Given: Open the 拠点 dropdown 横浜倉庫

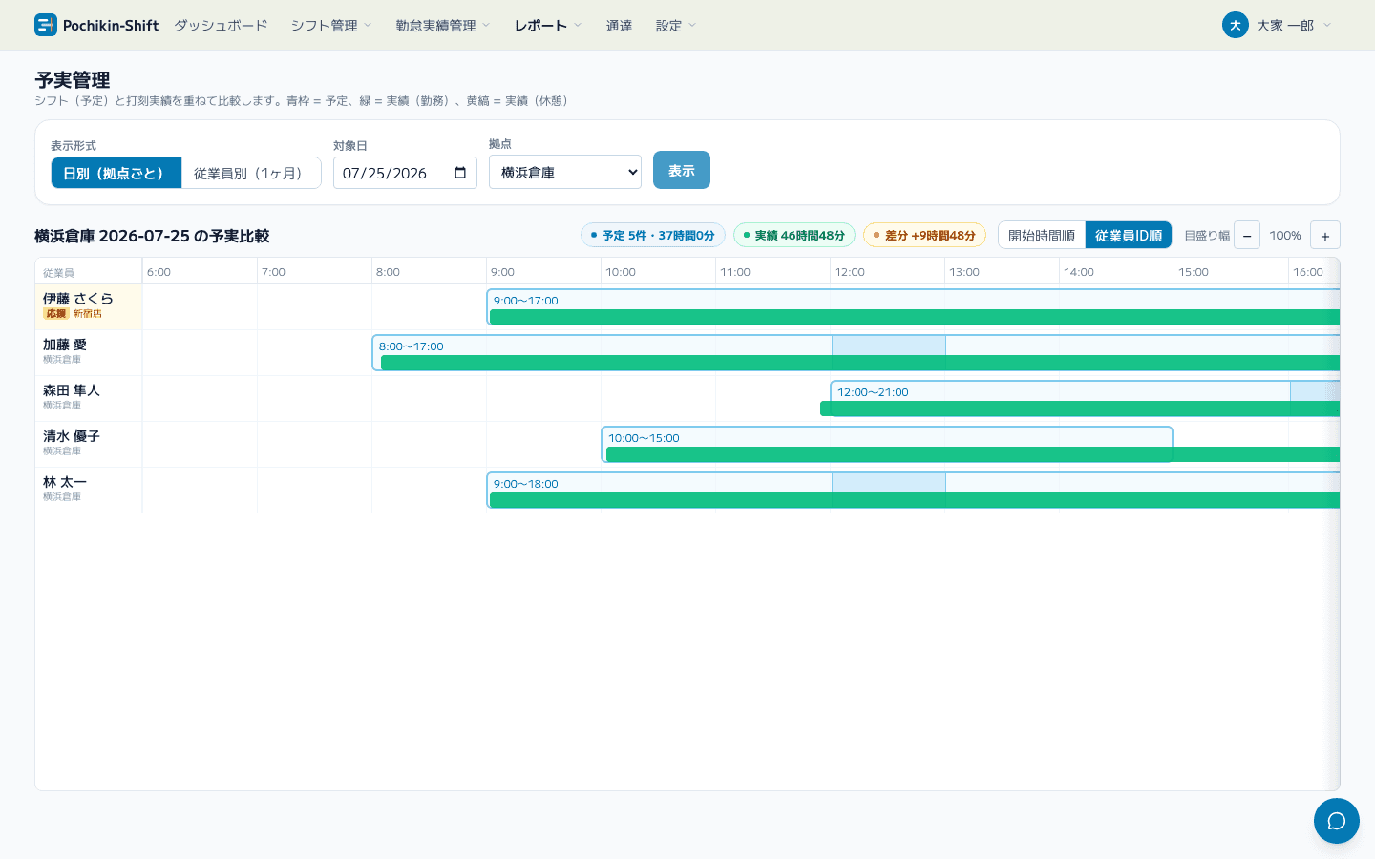Looking at the screenshot, I should 565,172.
